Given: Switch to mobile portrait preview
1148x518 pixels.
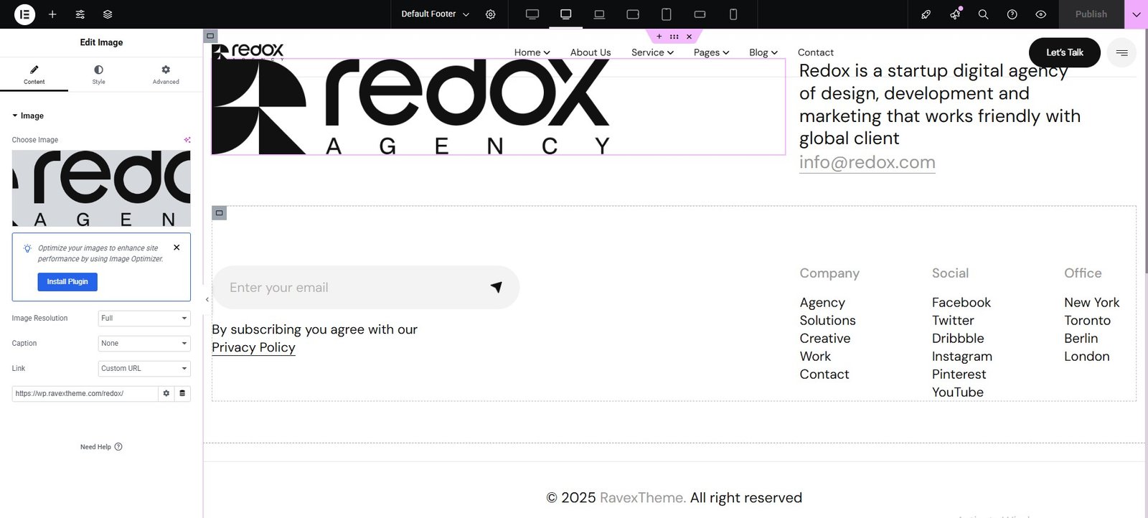Looking at the screenshot, I should coord(733,14).
